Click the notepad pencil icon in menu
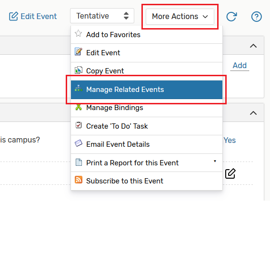Image resolution: width=270 pixels, height=263 pixels. pos(79,51)
